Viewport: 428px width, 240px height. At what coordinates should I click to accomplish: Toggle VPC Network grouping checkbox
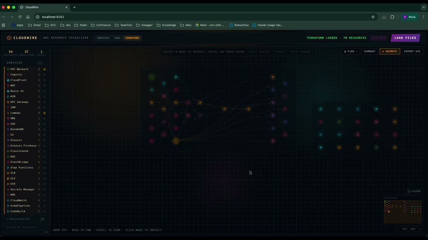(44, 69)
